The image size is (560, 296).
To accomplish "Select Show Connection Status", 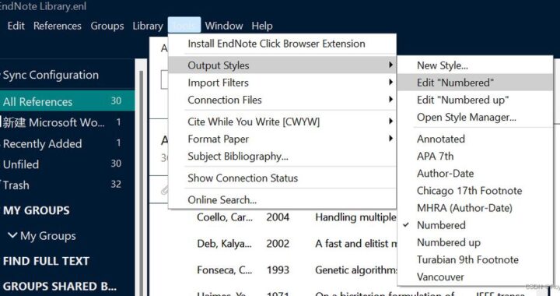I will pos(282,178).
